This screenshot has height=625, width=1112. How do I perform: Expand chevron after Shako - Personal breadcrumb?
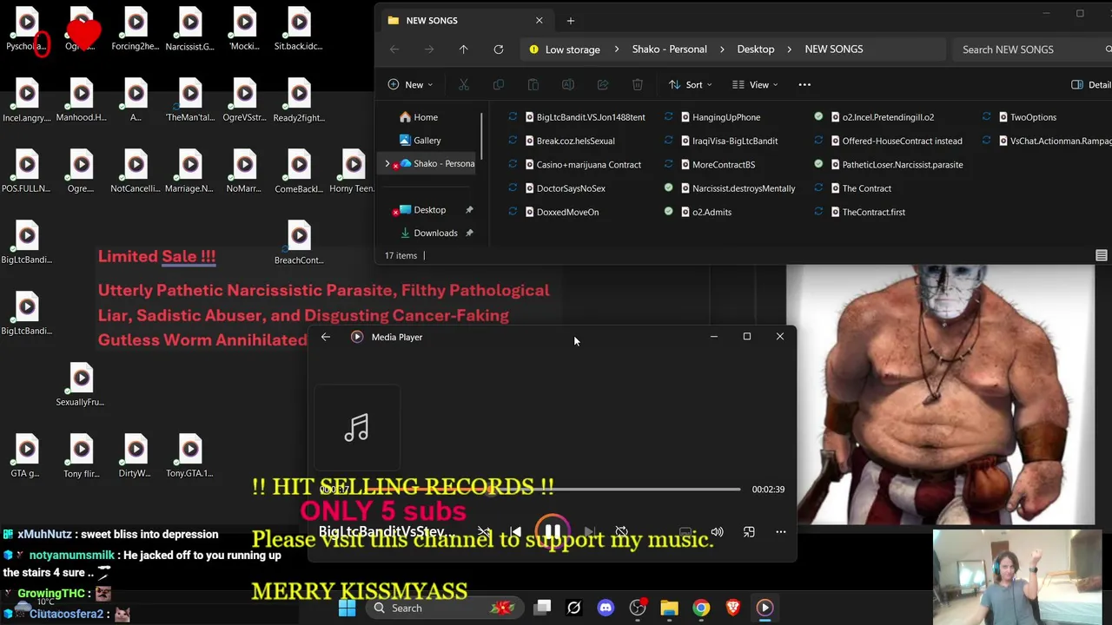[x=722, y=49]
